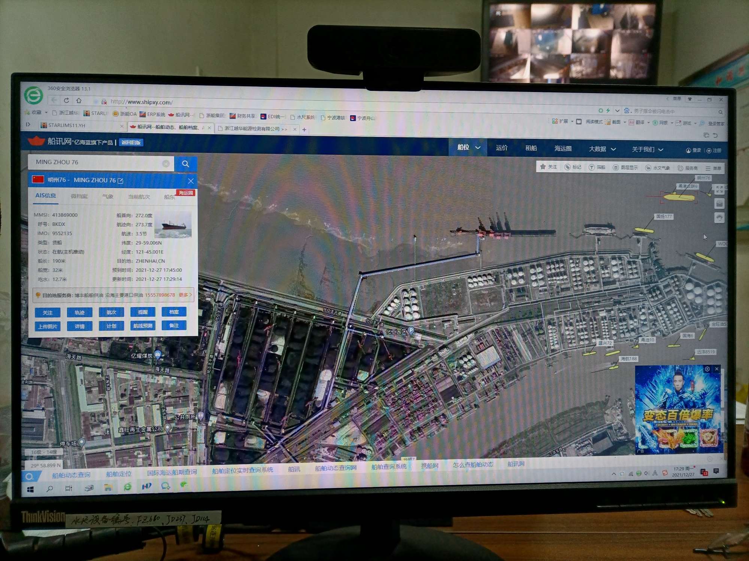Open ship detail via edit icon beside MING ZHOU 76
This screenshot has width=749, height=561.
(121, 181)
